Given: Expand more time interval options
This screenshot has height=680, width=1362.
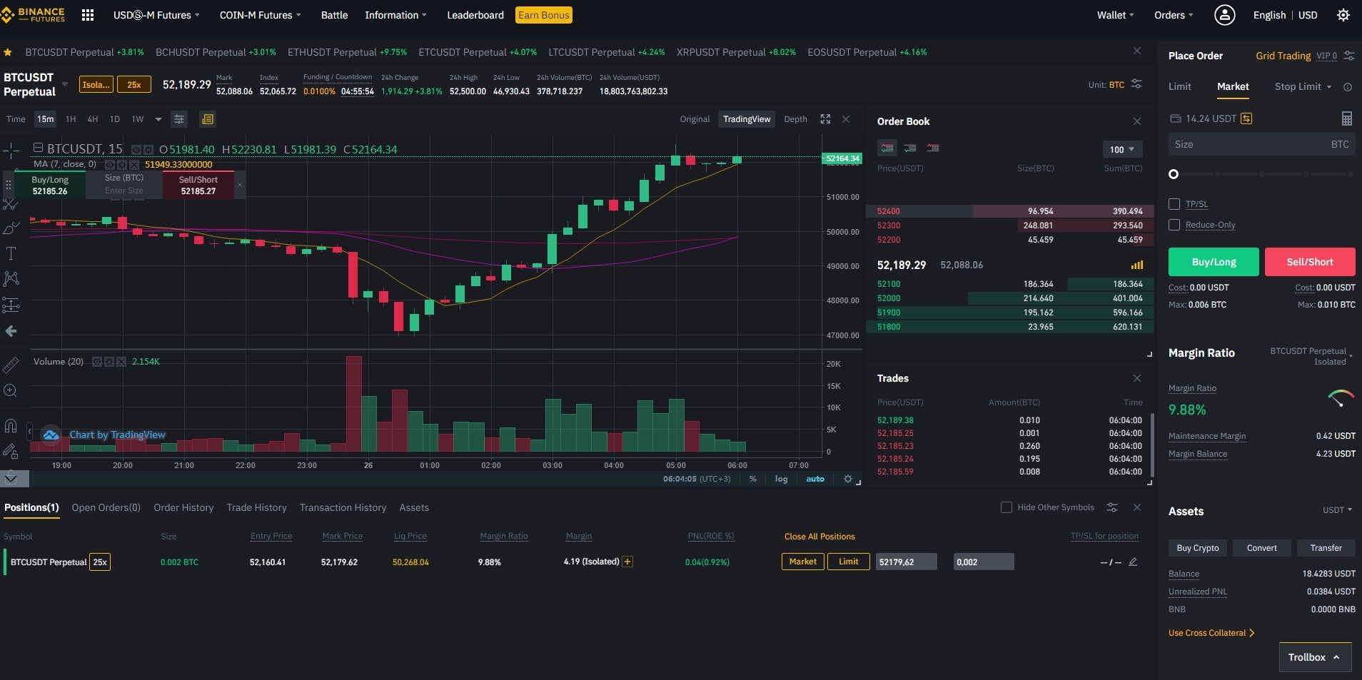Looking at the screenshot, I should pos(158,119).
